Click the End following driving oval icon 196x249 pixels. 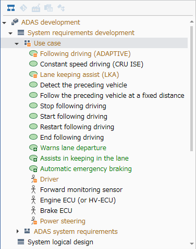pyautogui.click(x=33, y=137)
